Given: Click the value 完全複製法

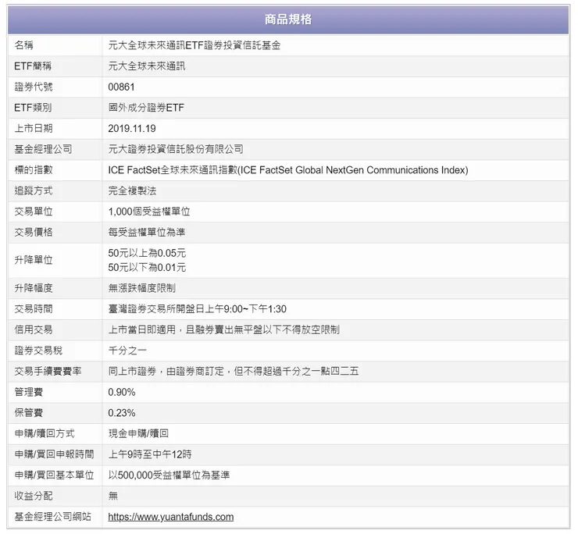Looking at the screenshot, I should (132, 190).
